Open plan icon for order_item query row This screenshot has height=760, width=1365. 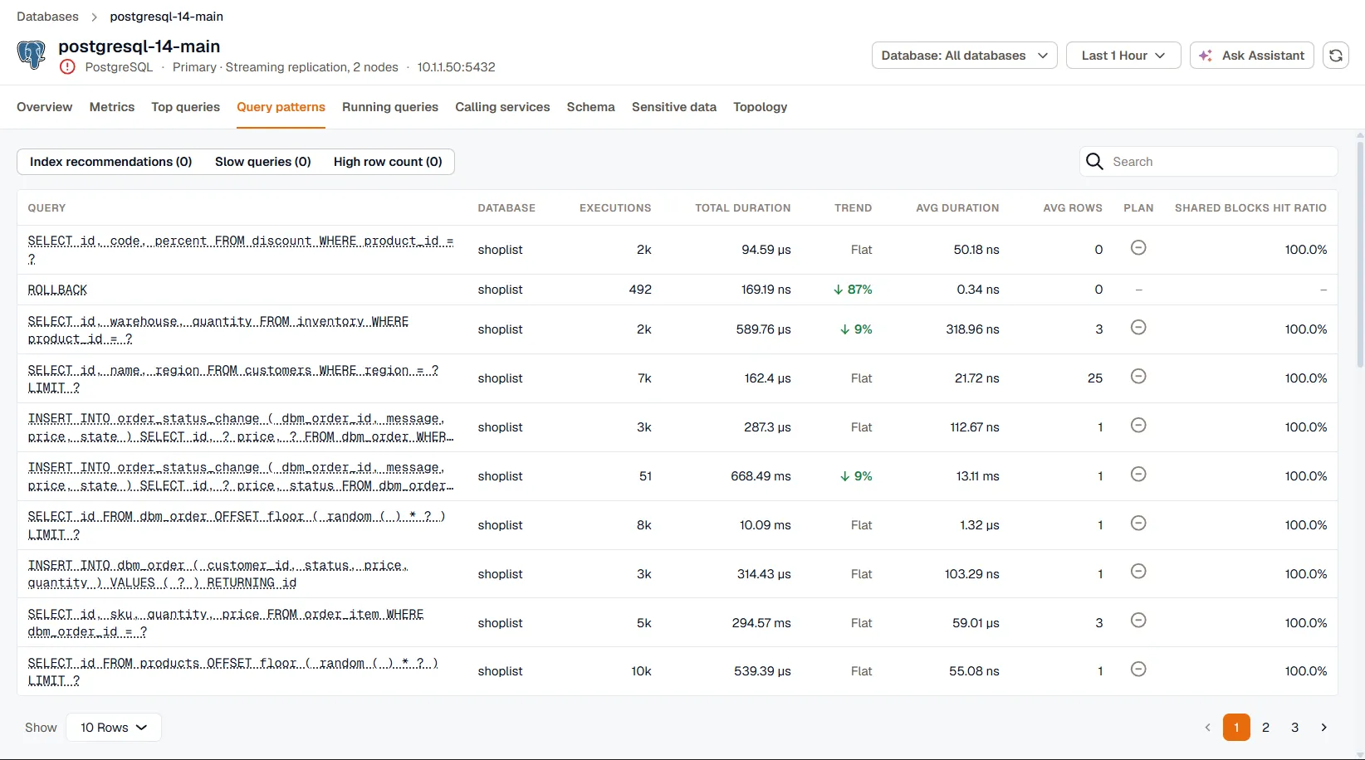tap(1138, 621)
